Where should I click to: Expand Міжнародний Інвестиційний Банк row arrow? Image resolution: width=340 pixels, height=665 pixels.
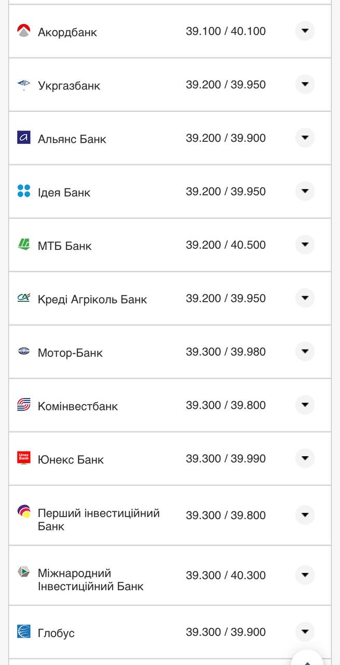305,575
